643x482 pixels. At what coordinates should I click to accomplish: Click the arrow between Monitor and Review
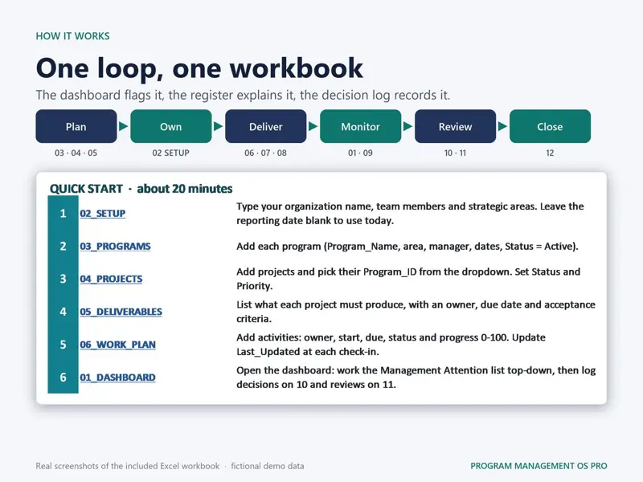tap(408, 126)
